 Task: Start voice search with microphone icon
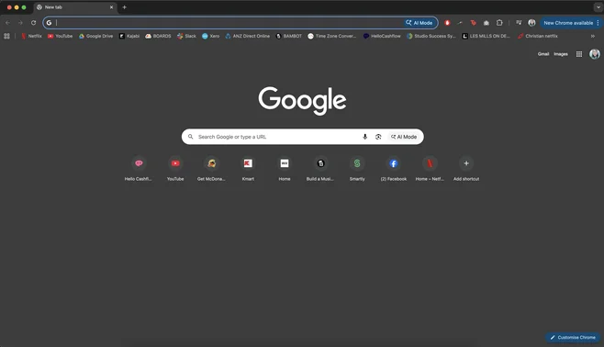[364, 137]
